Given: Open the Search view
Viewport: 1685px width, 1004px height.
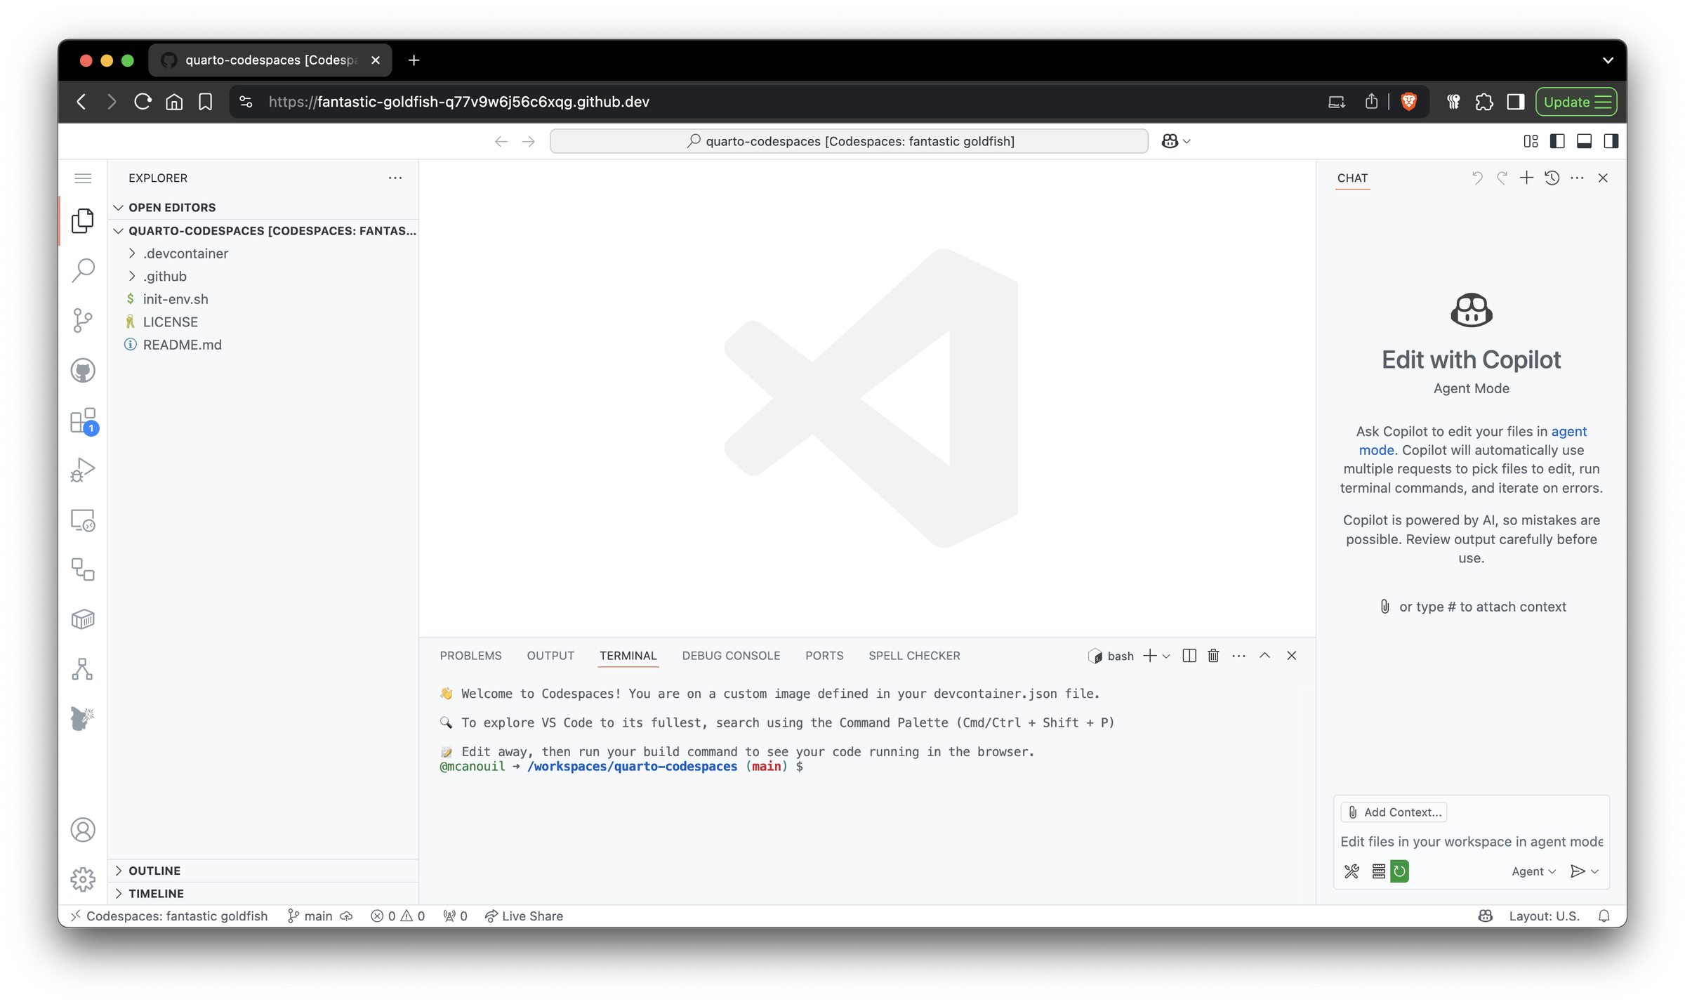Looking at the screenshot, I should (83, 270).
